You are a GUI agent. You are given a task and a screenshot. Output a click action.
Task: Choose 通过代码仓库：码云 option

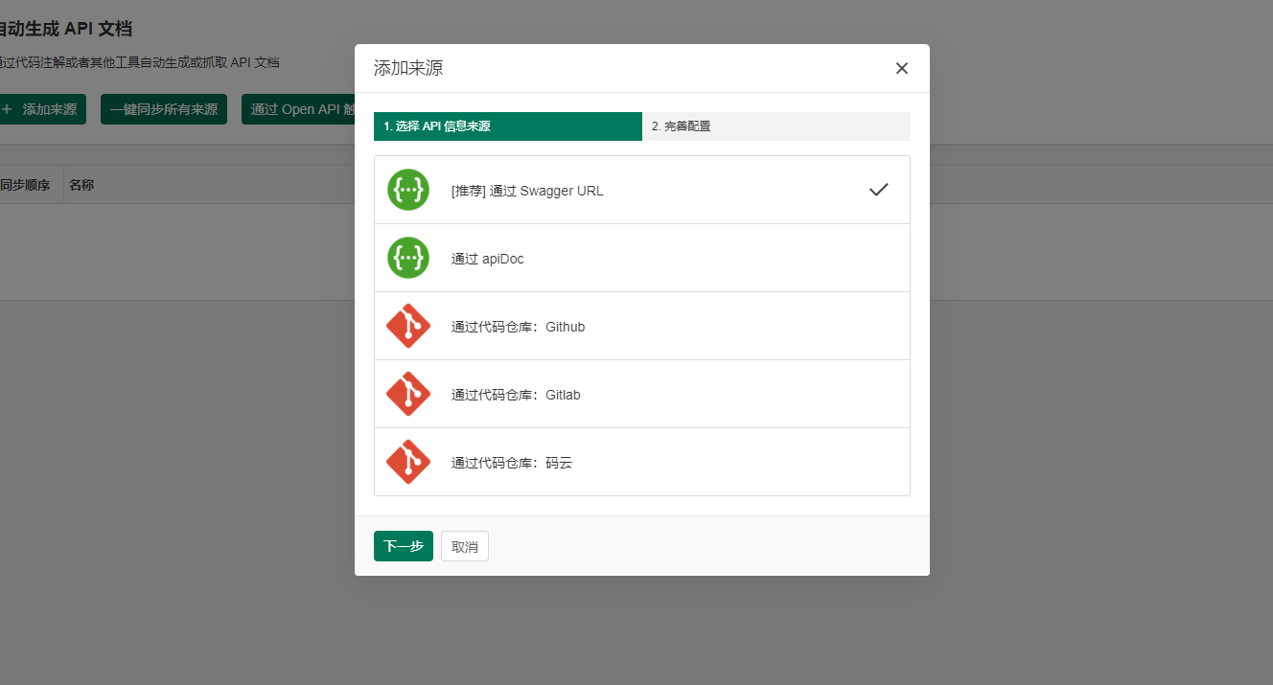click(642, 462)
